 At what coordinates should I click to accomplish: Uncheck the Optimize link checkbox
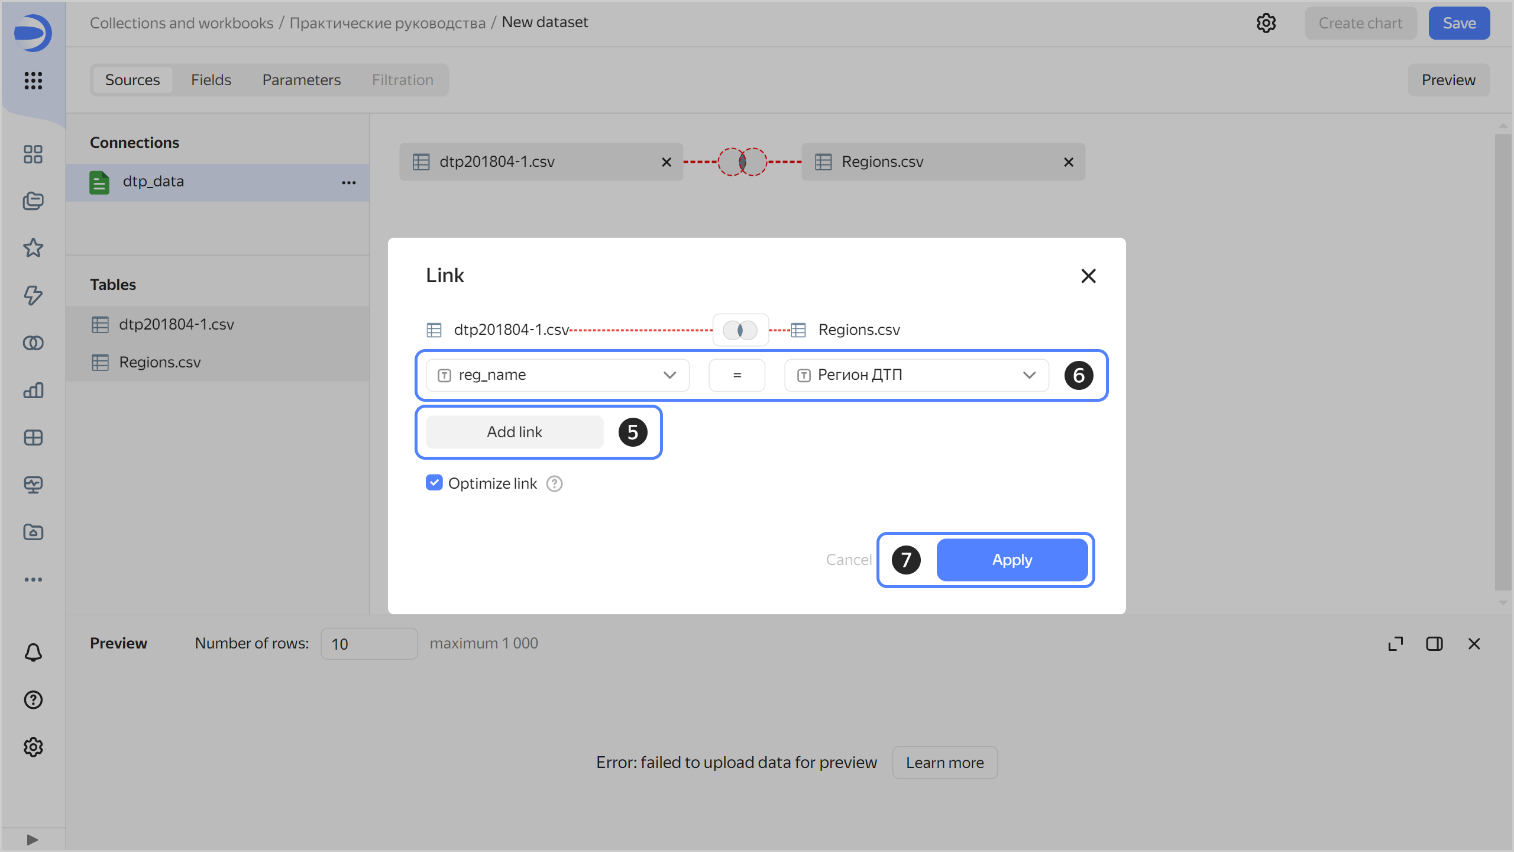[x=434, y=483]
